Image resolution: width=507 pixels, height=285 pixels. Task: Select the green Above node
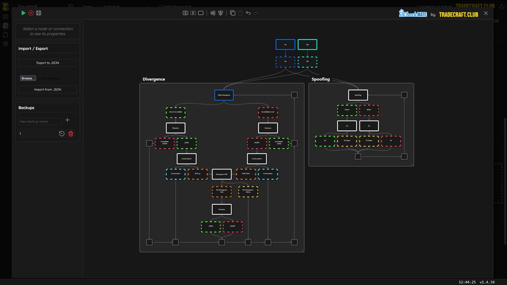pos(347,110)
